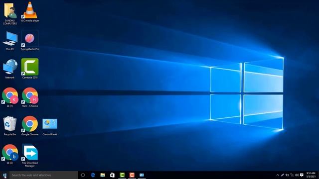Screen dimensions: 319x179
Task: Select the kk (1) Chrome profile shortcut
Action: [x=10, y=97]
